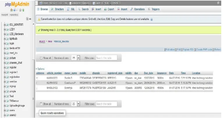Expand the login table node
The height and width of the screenshot is (118, 223).
pos(5,44)
